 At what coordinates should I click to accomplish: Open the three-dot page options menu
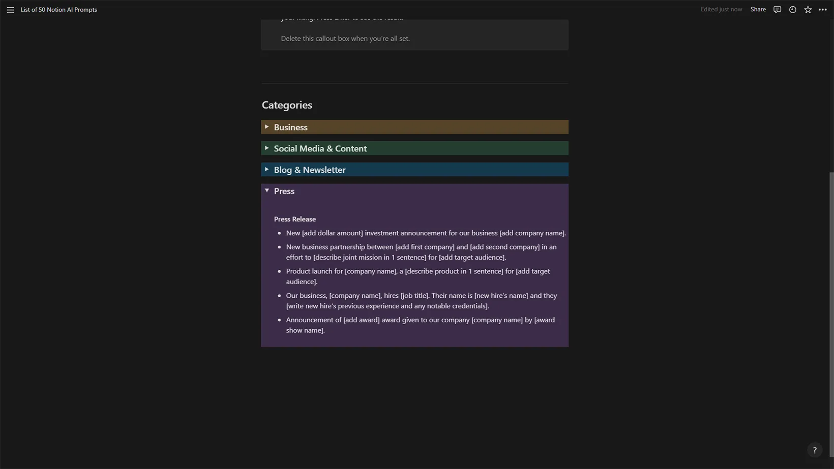click(x=822, y=10)
